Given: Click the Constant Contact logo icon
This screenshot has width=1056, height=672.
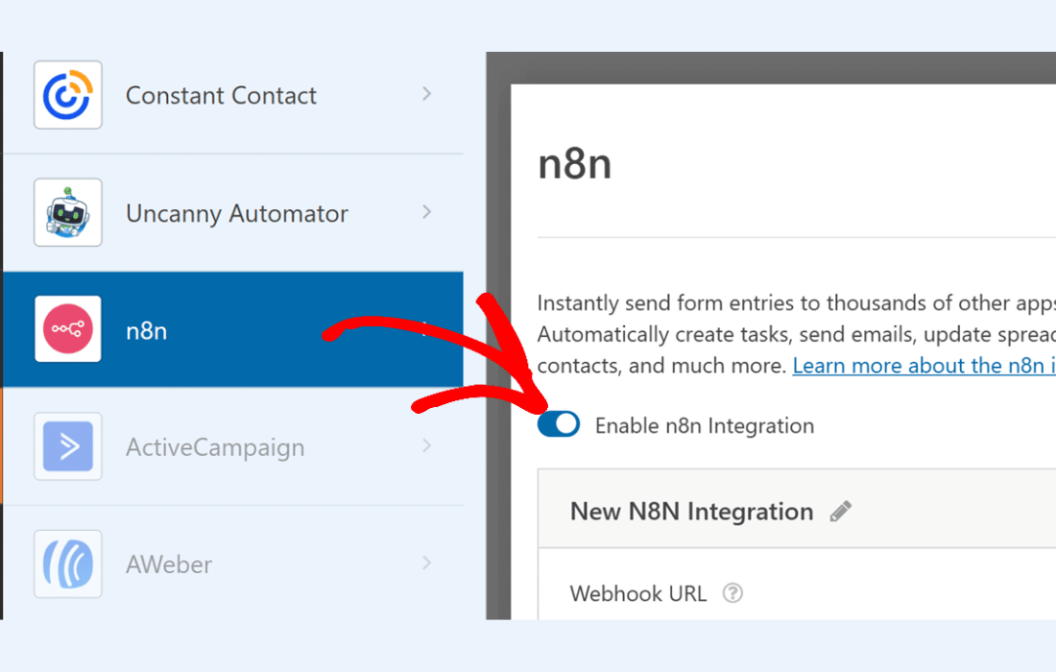Looking at the screenshot, I should click(x=67, y=95).
